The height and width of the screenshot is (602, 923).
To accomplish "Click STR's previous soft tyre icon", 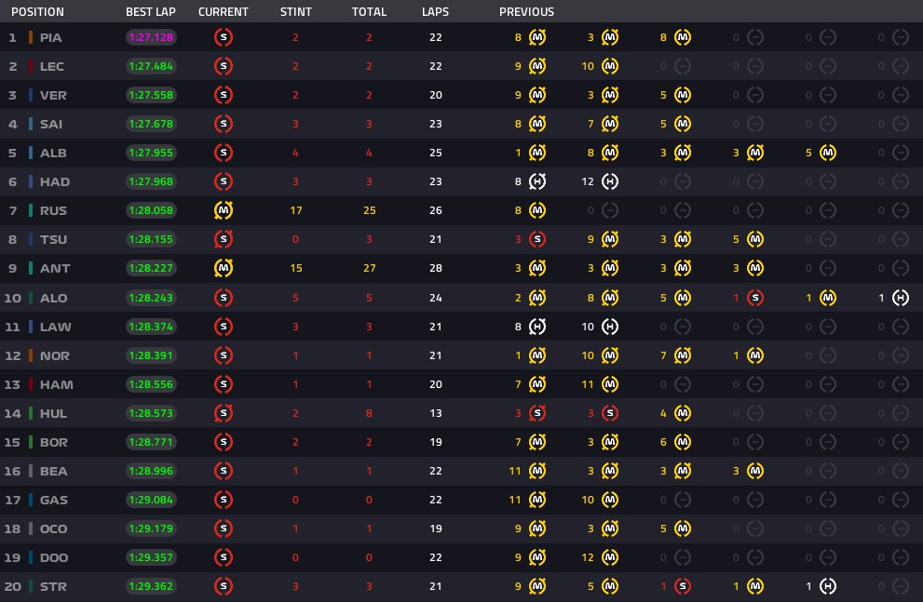I will [683, 585].
